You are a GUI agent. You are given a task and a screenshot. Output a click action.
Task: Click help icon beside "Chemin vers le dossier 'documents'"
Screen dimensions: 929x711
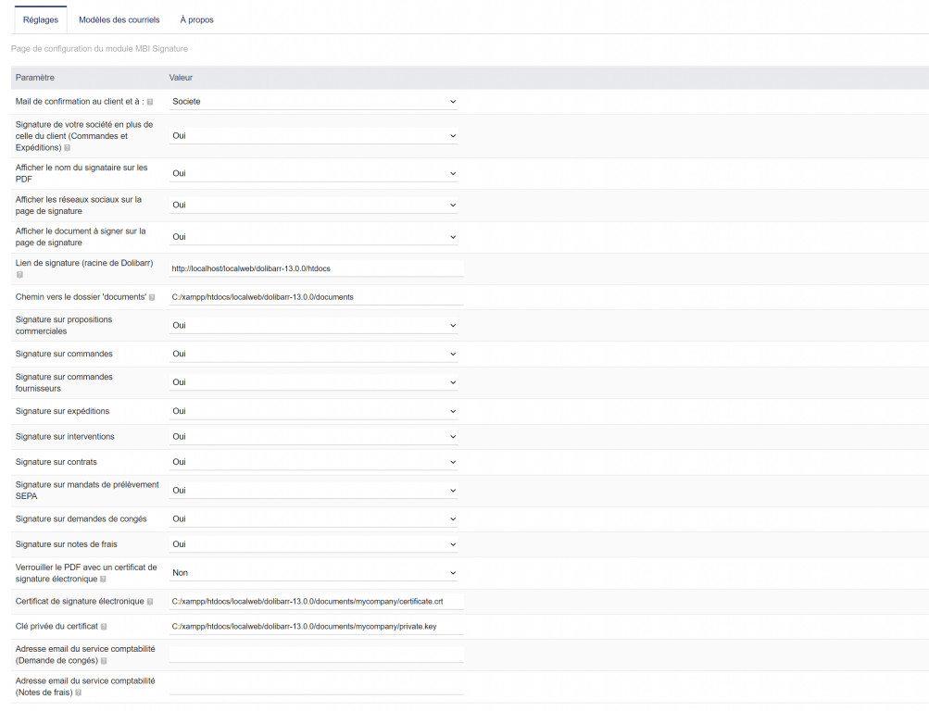[152, 297]
